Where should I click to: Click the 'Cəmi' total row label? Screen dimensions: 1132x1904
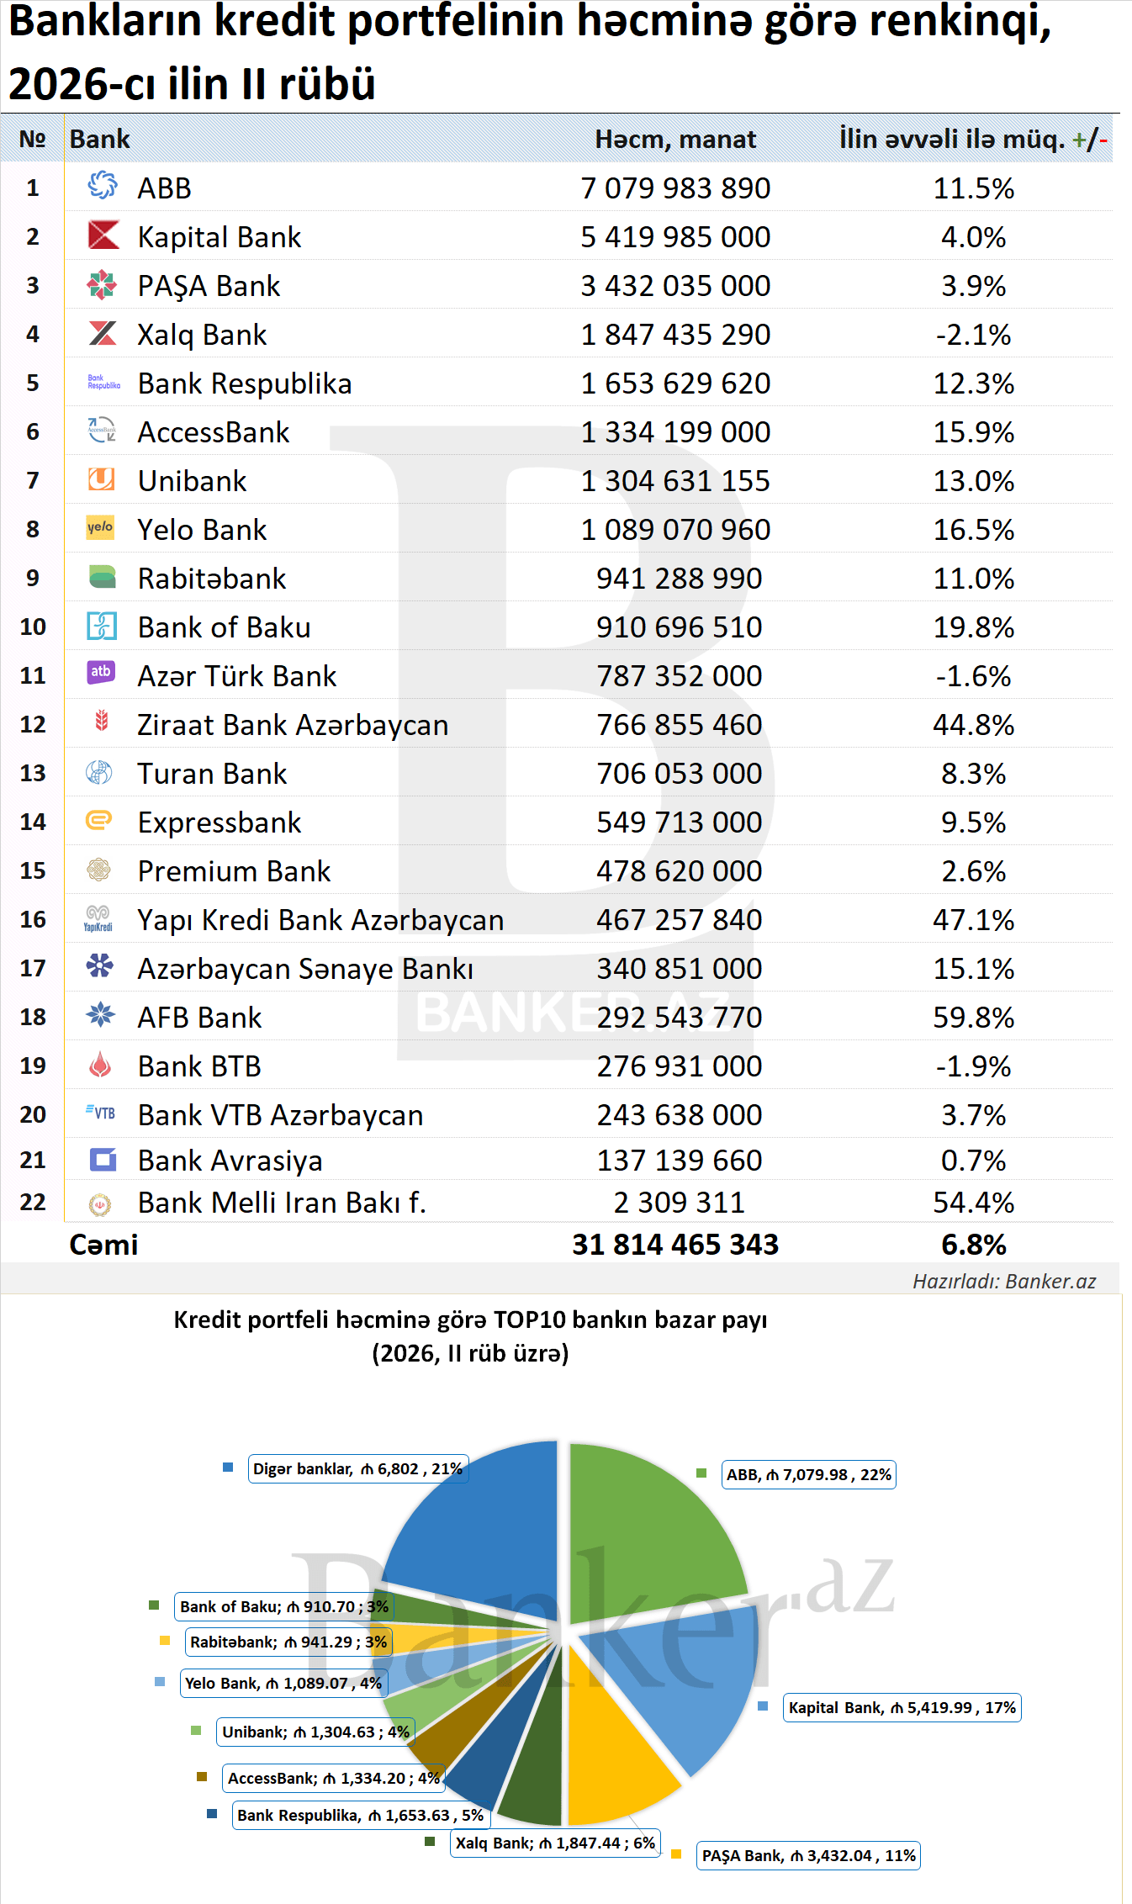pos(103,1244)
